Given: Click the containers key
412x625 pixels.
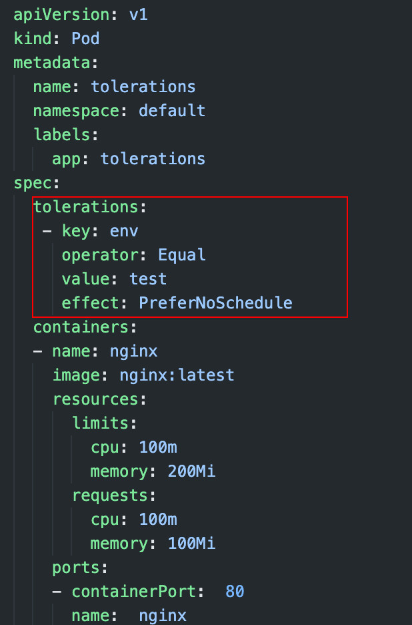Looking at the screenshot, I should (81, 327).
